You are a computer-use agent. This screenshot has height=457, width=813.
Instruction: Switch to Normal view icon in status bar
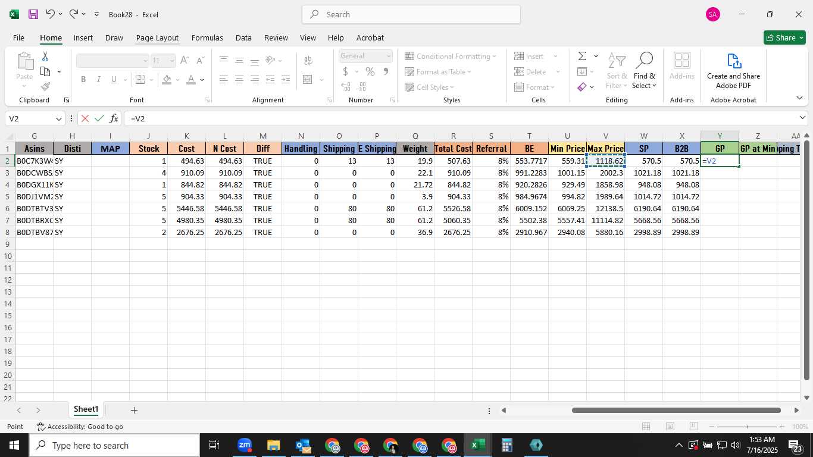coord(646,426)
